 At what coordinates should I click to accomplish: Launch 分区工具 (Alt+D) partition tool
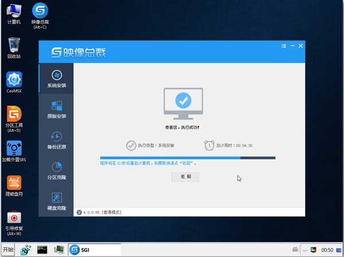(14, 119)
